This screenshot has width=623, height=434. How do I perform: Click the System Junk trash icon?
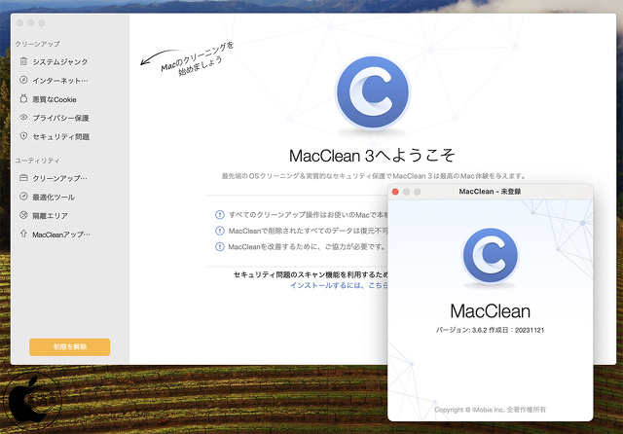pos(23,61)
